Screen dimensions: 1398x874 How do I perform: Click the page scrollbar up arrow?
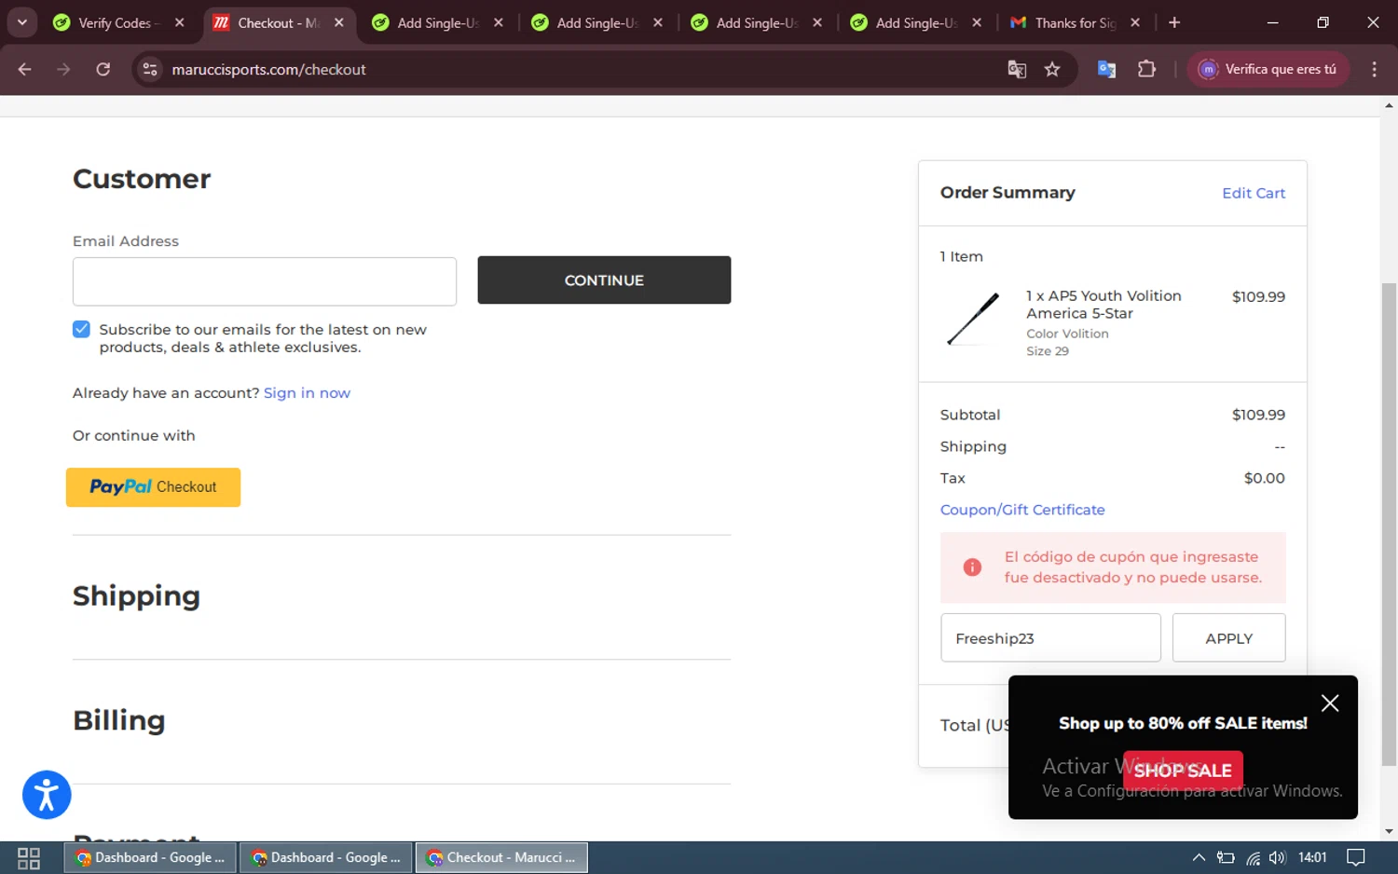point(1389,106)
